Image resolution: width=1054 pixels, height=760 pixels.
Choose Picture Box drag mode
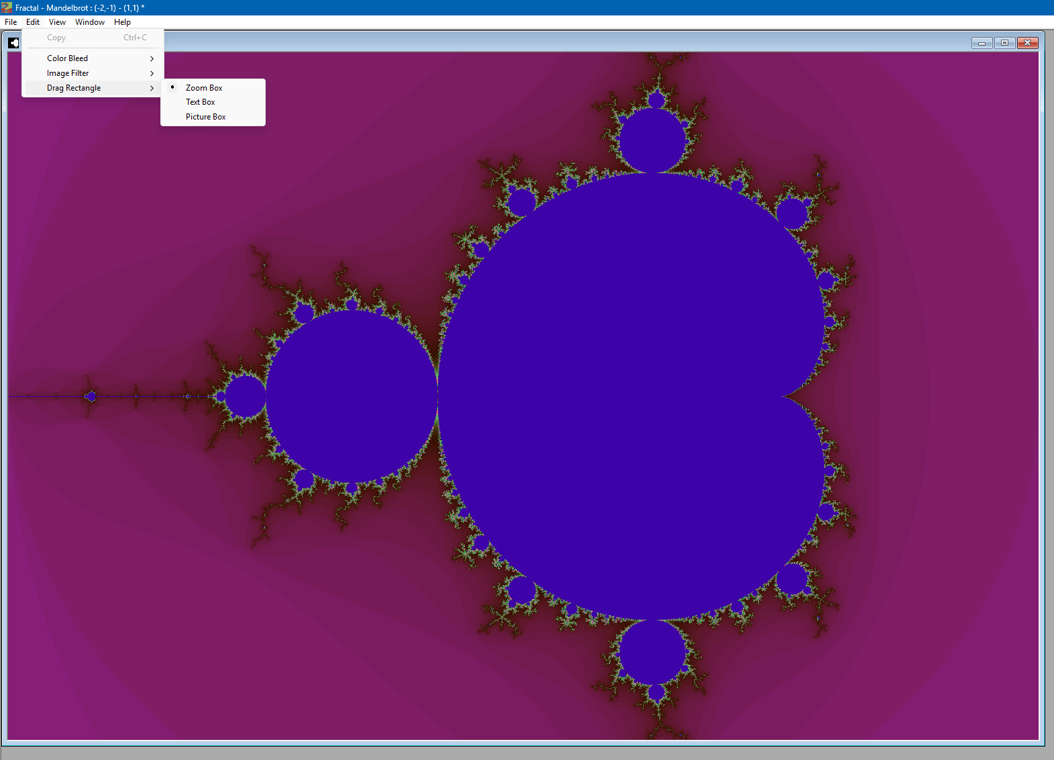pyautogui.click(x=213, y=117)
